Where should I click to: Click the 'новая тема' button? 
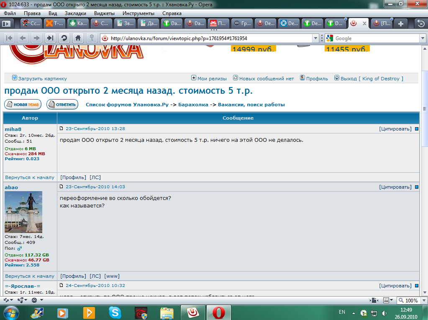click(23, 105)
